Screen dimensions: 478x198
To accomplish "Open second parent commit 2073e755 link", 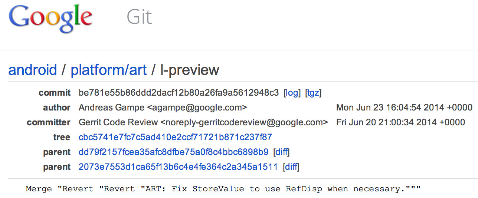I will point(178,167).
